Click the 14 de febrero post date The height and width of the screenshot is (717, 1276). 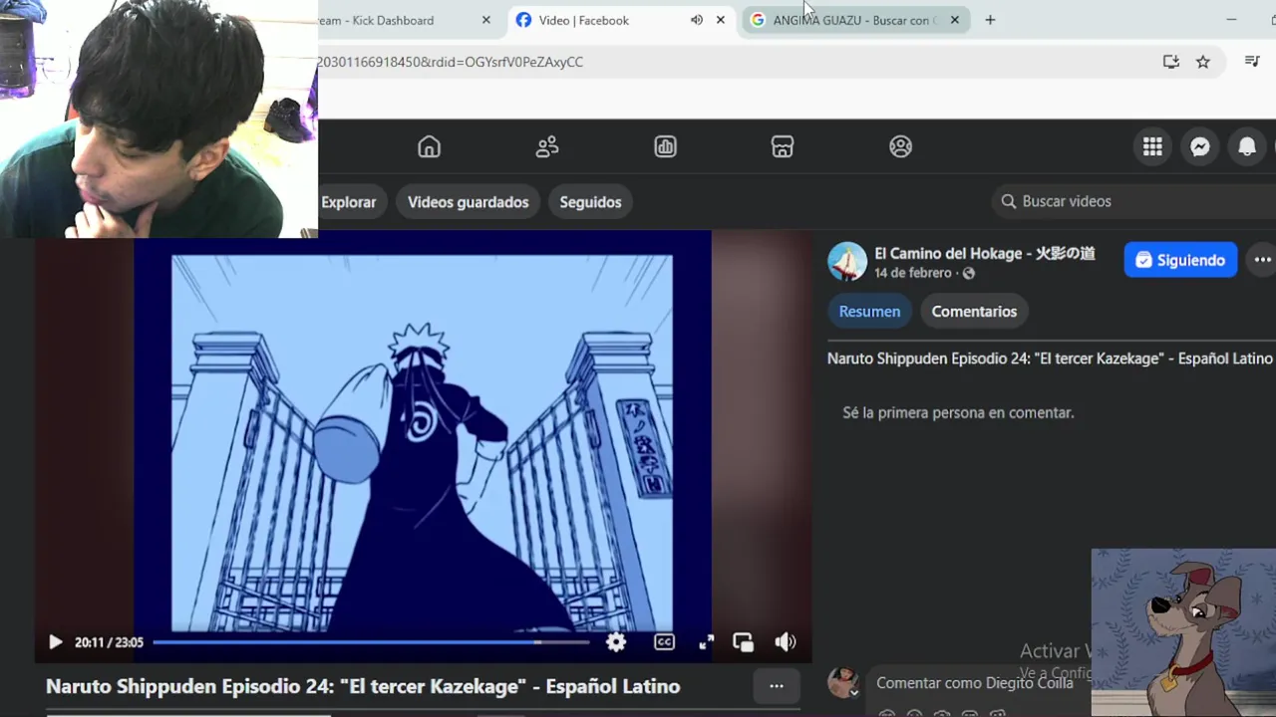coord(913,273)
